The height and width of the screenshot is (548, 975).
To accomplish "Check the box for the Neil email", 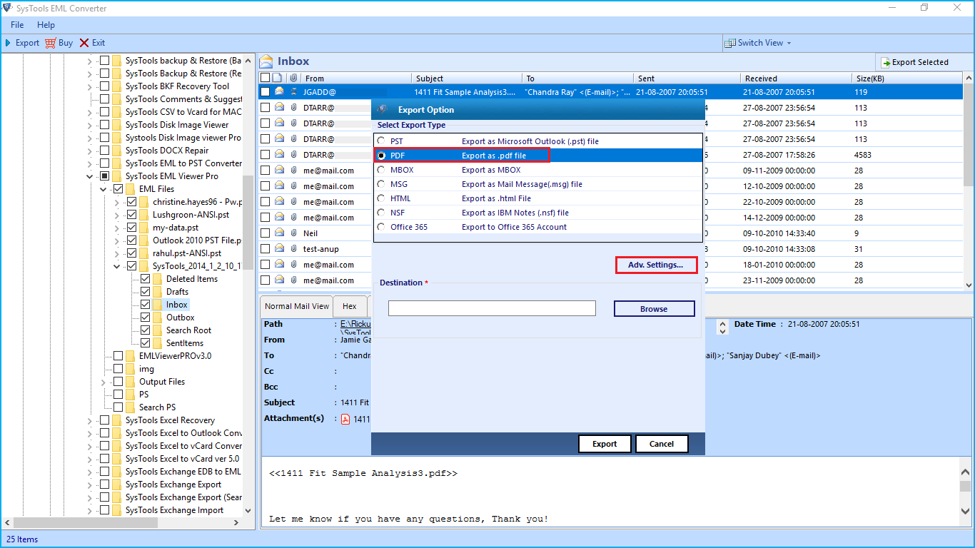I will tap(265, 233).
